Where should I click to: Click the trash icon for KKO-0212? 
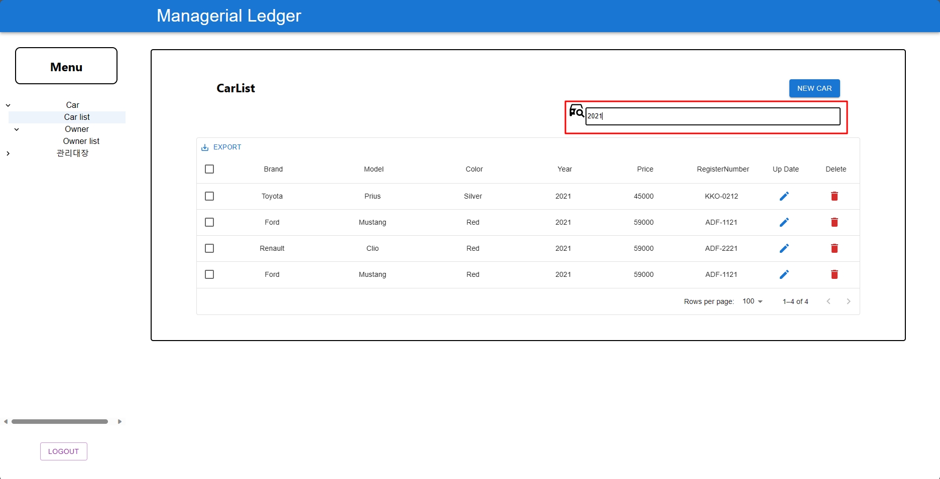835,196
